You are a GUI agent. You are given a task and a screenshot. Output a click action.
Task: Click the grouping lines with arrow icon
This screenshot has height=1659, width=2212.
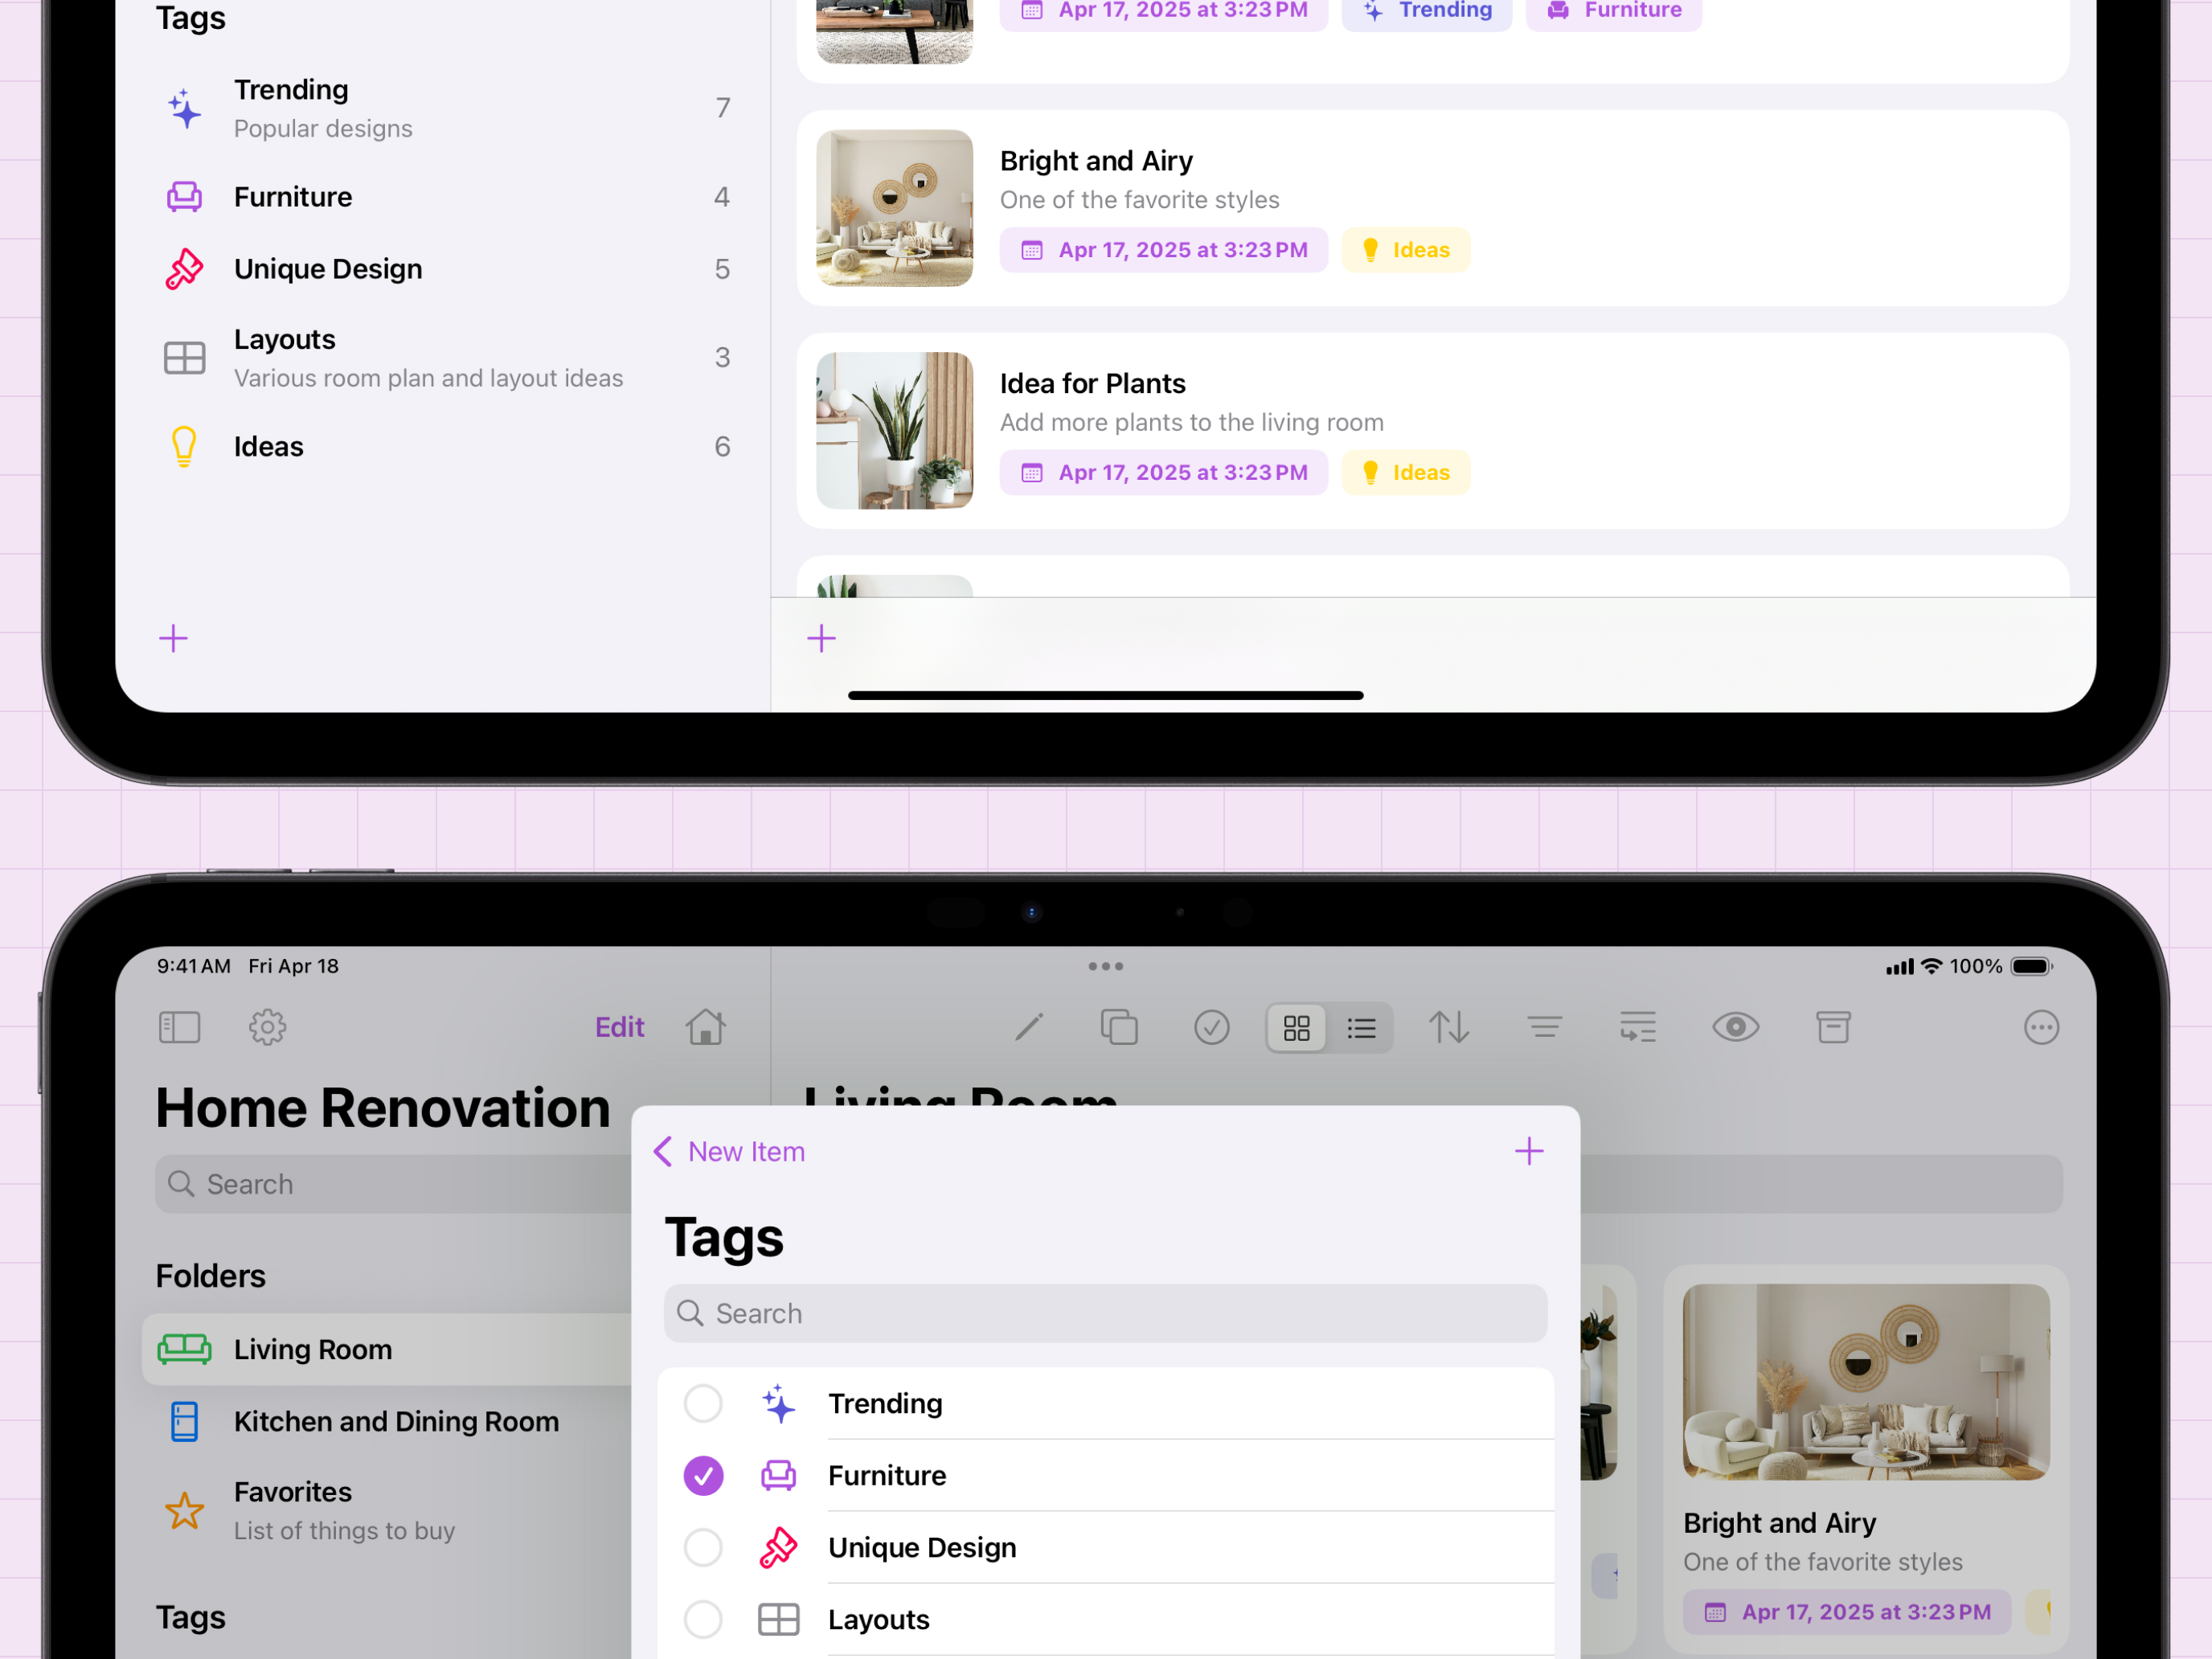pos(1638,1027)
